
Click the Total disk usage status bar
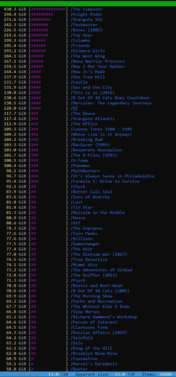click(88, 375)
